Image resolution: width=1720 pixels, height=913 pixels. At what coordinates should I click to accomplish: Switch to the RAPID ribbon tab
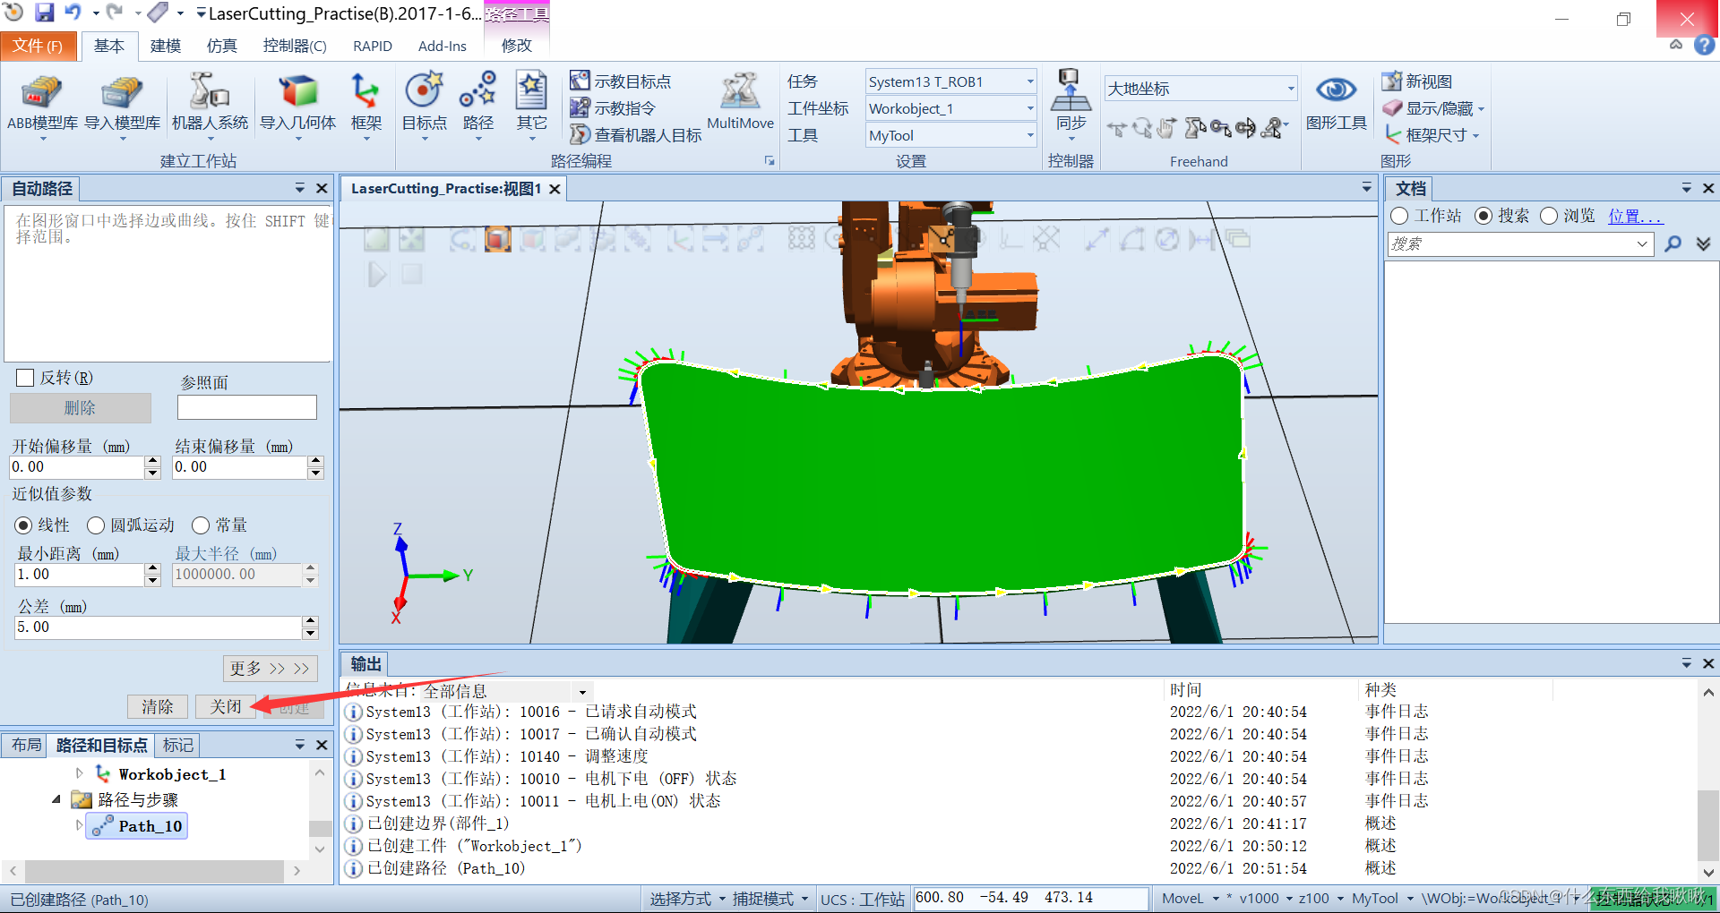click(373, 46)
